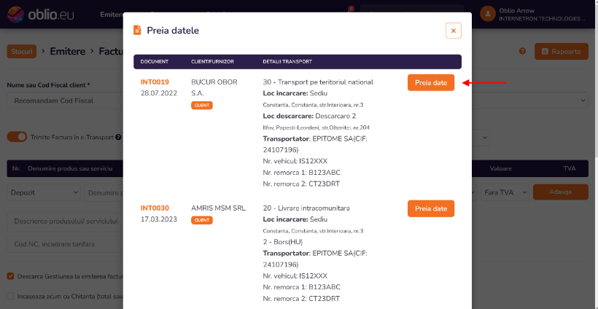Open the Fara TVA dropdown
The height and width of the screenshot is (309, 598).
[504, 192]
